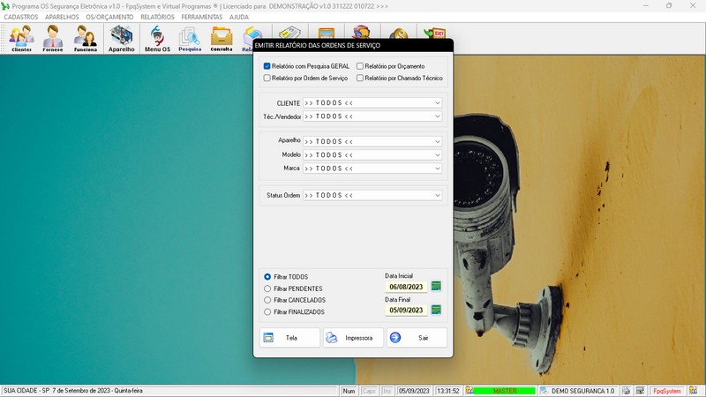
Task: Open the Fornece suppliers icon
Action: (53, 38)
